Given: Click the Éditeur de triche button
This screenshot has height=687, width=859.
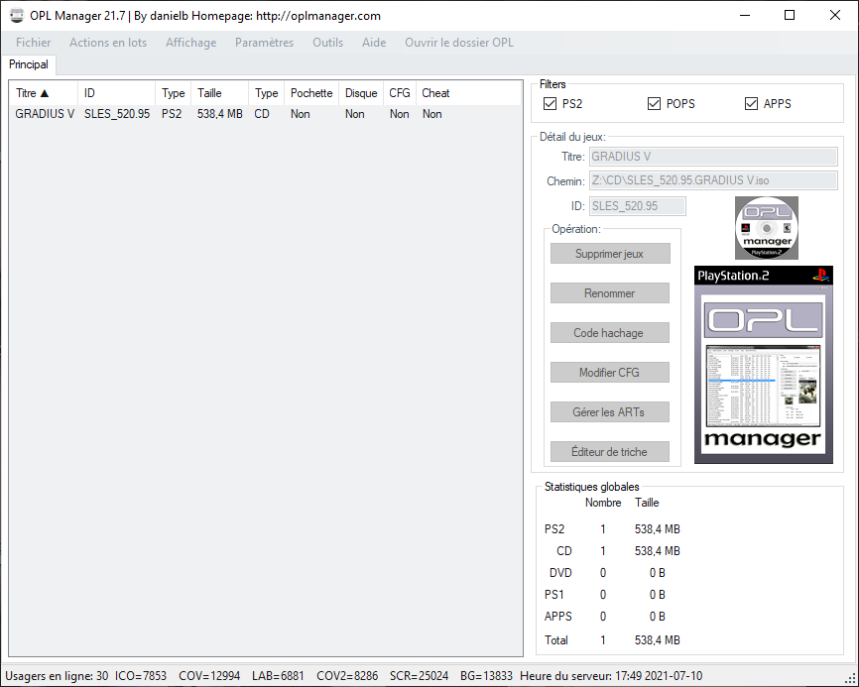Looking at the screenshot, I should click(610, 452).
